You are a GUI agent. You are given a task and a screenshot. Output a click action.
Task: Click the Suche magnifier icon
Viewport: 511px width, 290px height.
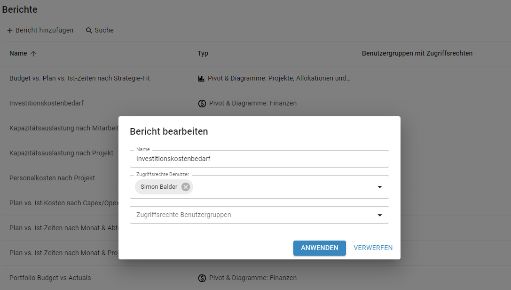coord(89,31)
